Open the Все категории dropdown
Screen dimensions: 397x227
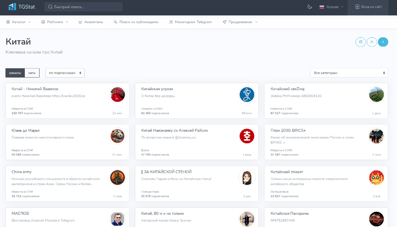click(x=349, y=73)
